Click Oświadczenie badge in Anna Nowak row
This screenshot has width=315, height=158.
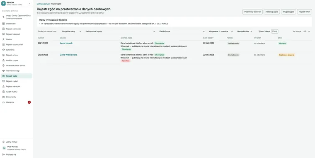click(x=233, y=44)
